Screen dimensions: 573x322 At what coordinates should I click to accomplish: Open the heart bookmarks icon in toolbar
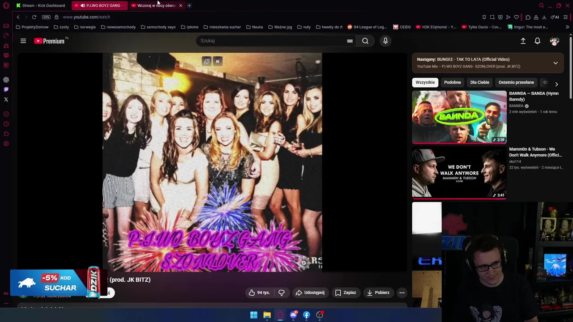[516, 17]
